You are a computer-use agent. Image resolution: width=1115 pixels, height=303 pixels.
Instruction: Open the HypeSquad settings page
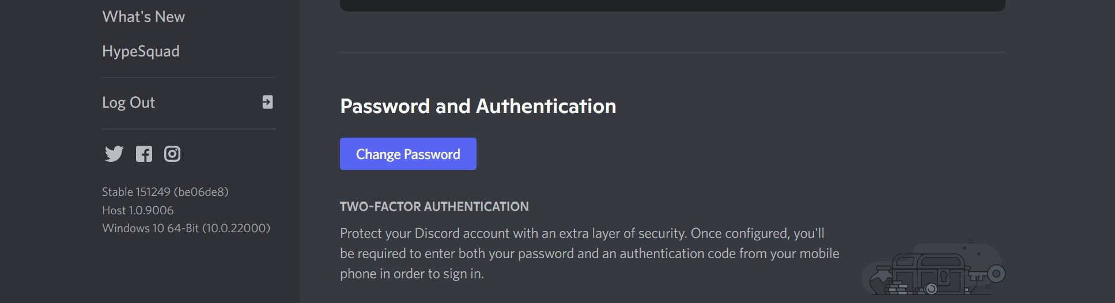point(141,51)
